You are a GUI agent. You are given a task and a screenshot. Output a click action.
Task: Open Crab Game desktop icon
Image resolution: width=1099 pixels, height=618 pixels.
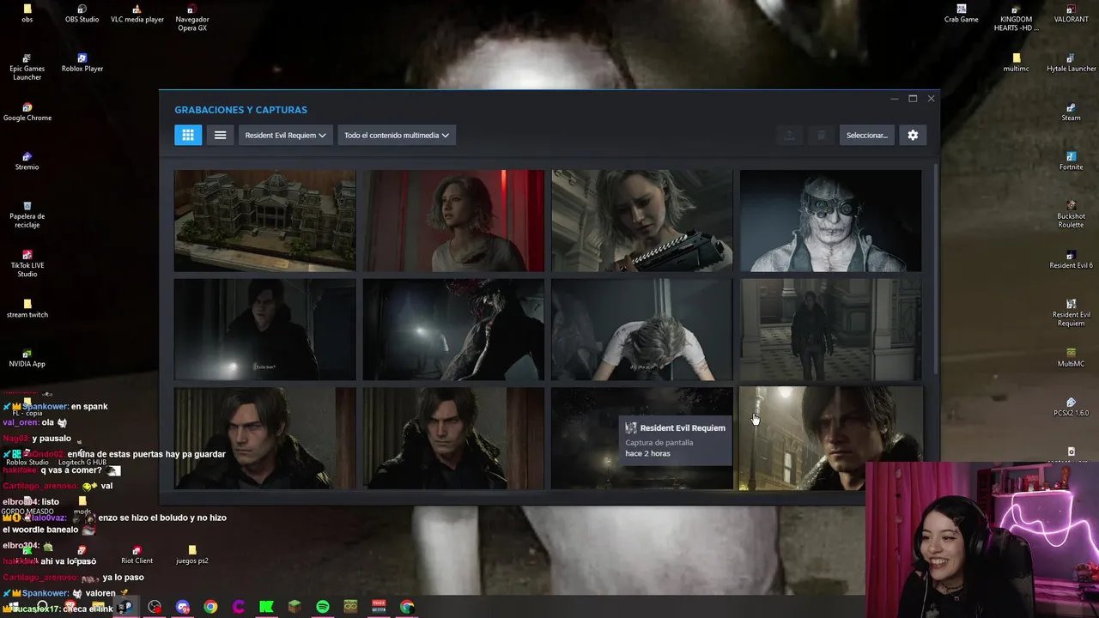point(962,14)
